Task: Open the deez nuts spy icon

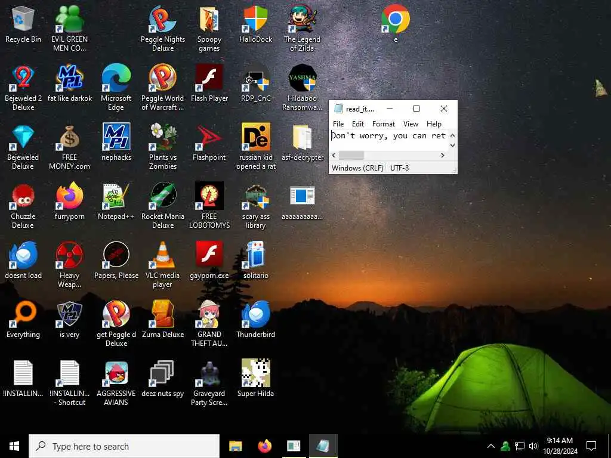Action: 163,379
